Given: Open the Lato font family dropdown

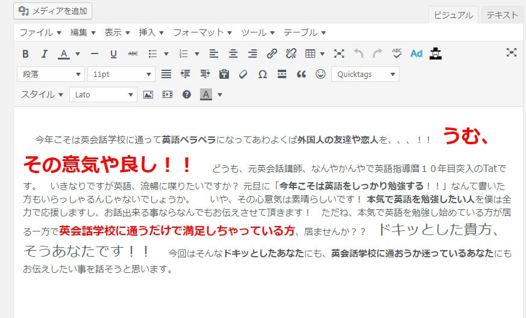Looking at the screenshot, I should tap(103, 94).
